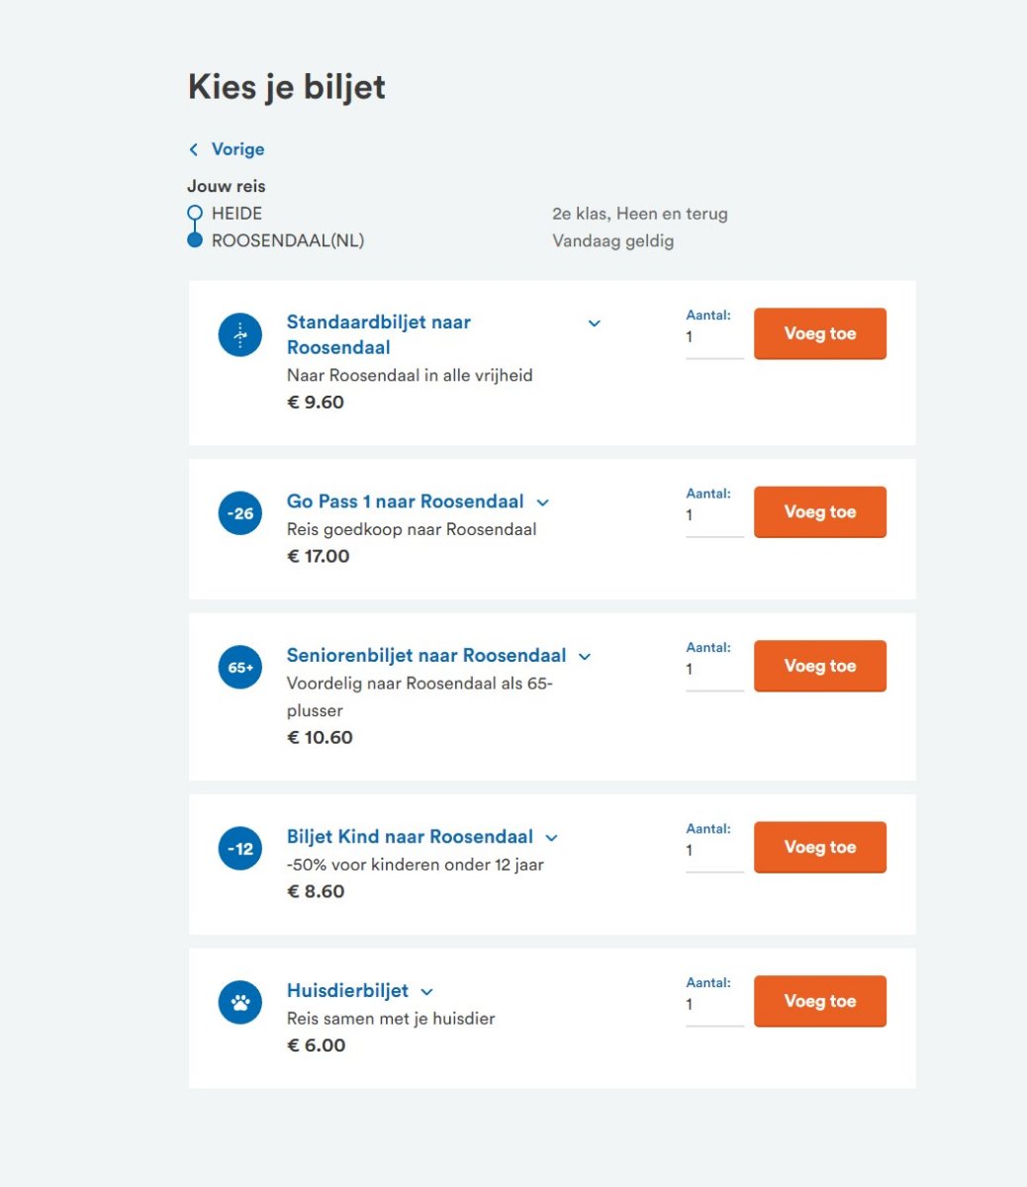1027x1187 pixels.
Task: Add the Huisdierbiljet with Voeg toe
Action: point(819,1002)
